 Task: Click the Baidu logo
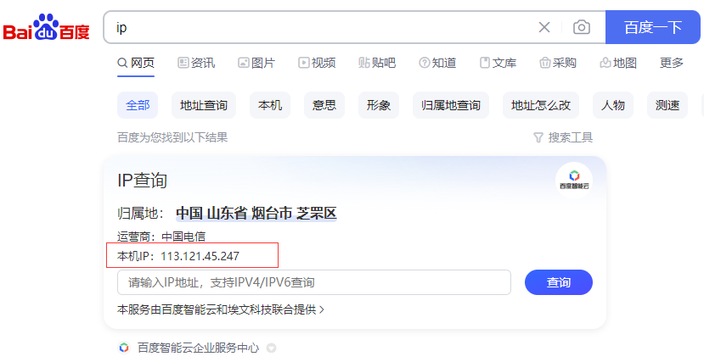(46, 27)
